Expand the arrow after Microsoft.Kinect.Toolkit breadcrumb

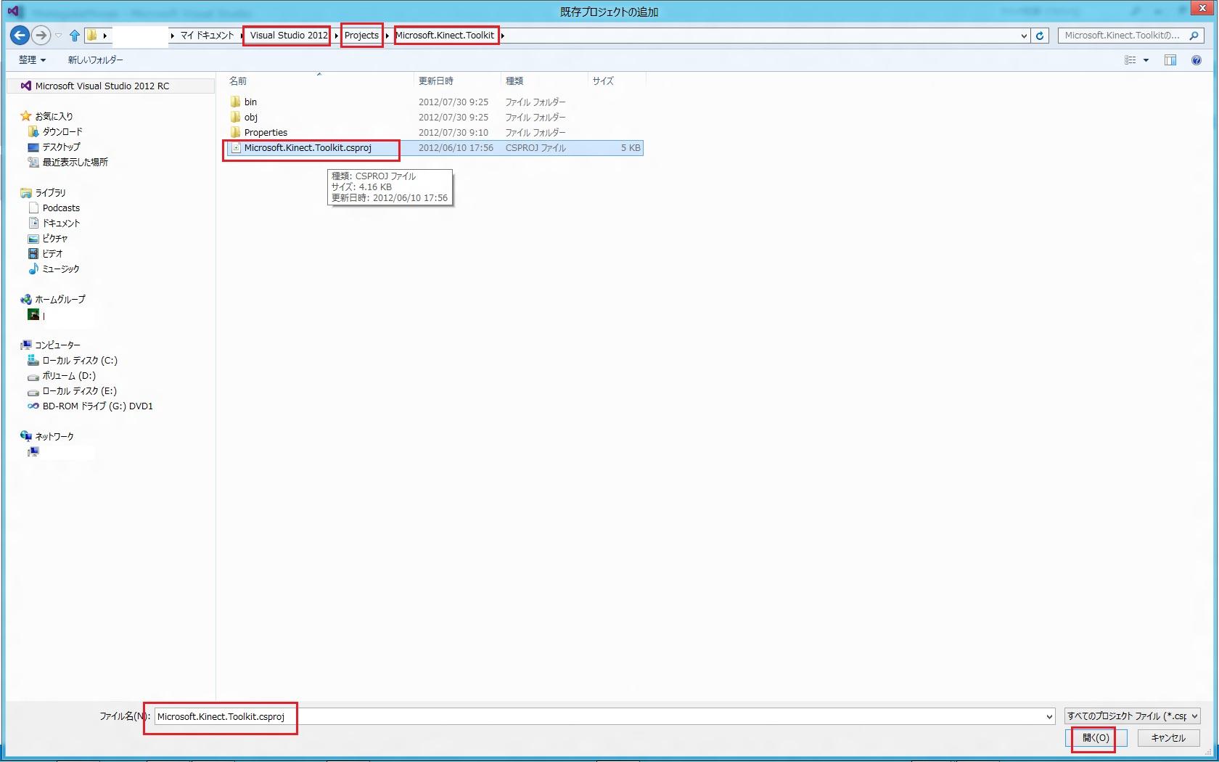point(502,36)
